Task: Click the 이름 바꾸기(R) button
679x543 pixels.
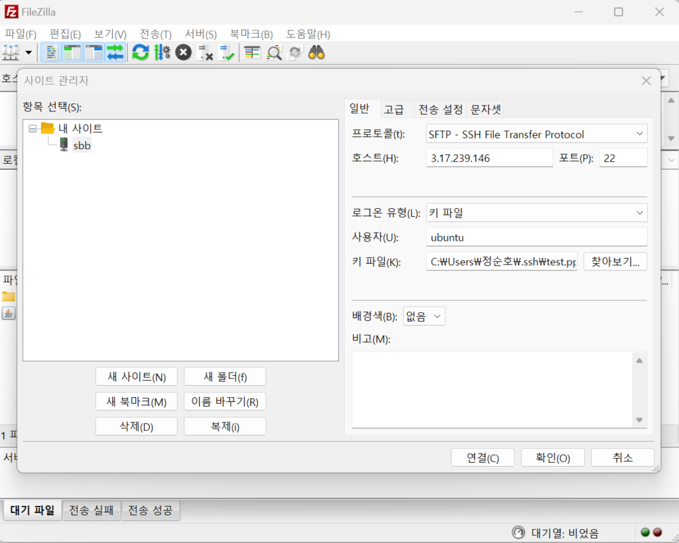Action: pos(225,402)
